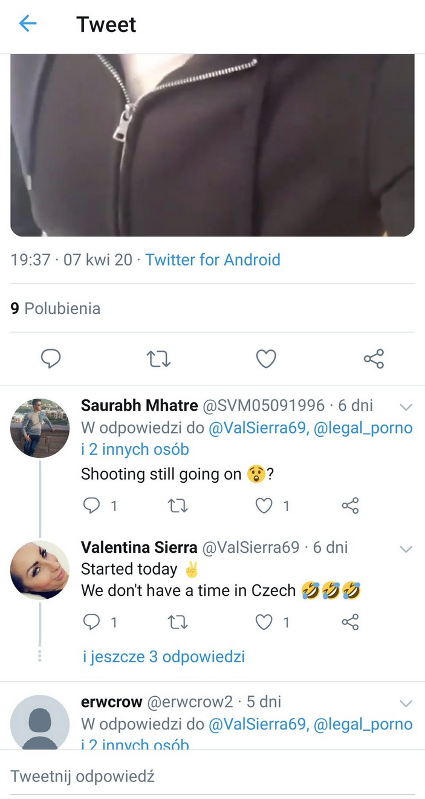Open options chevron on erwcrow's tweet
The height and width of the screenshot is (799, 425).
(406, 703)
